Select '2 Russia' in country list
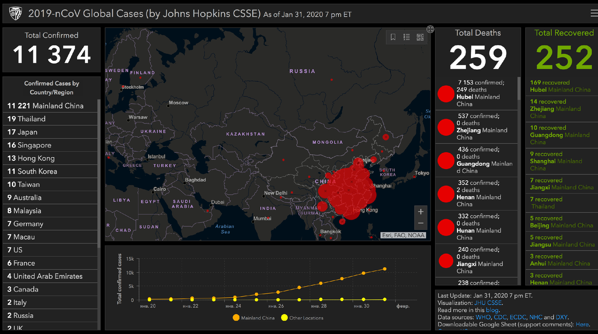The width and height of the screenshot is (598, 334). [50, 316]
